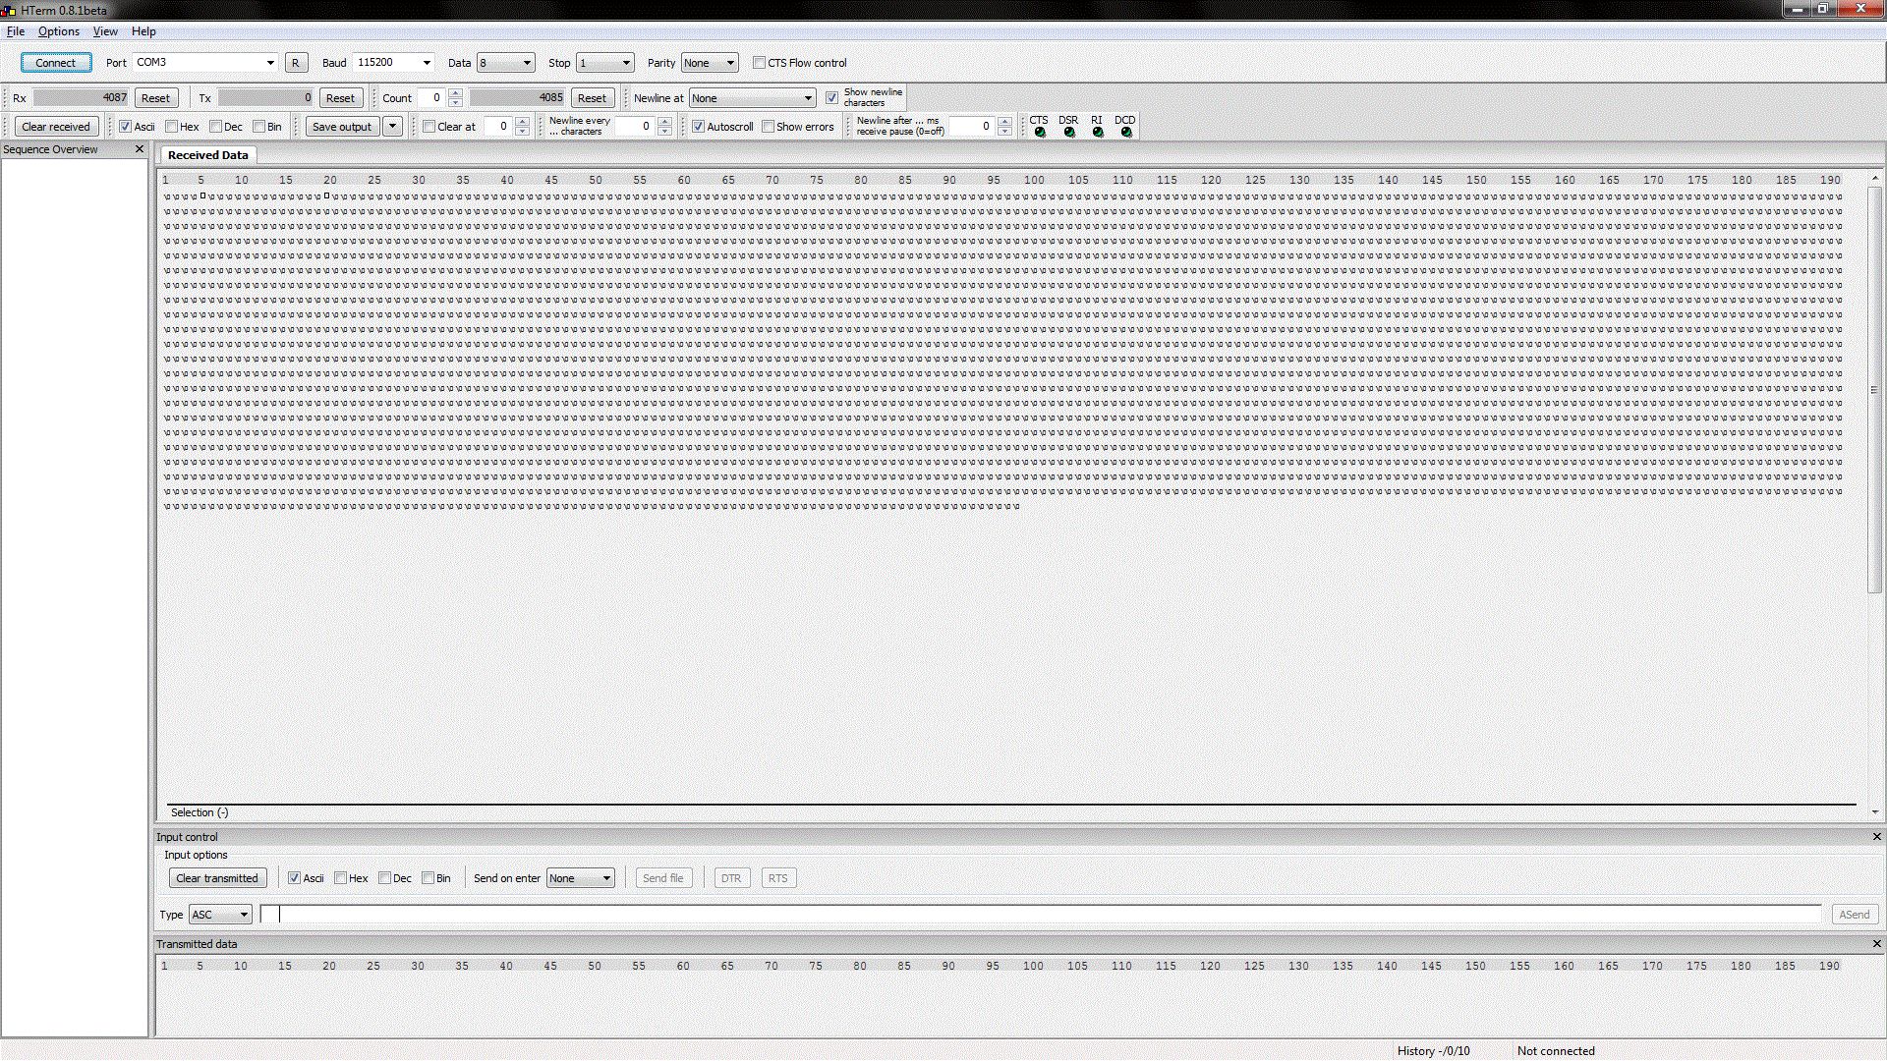Open the Options menu
1887x1061 pixels.
59,31
